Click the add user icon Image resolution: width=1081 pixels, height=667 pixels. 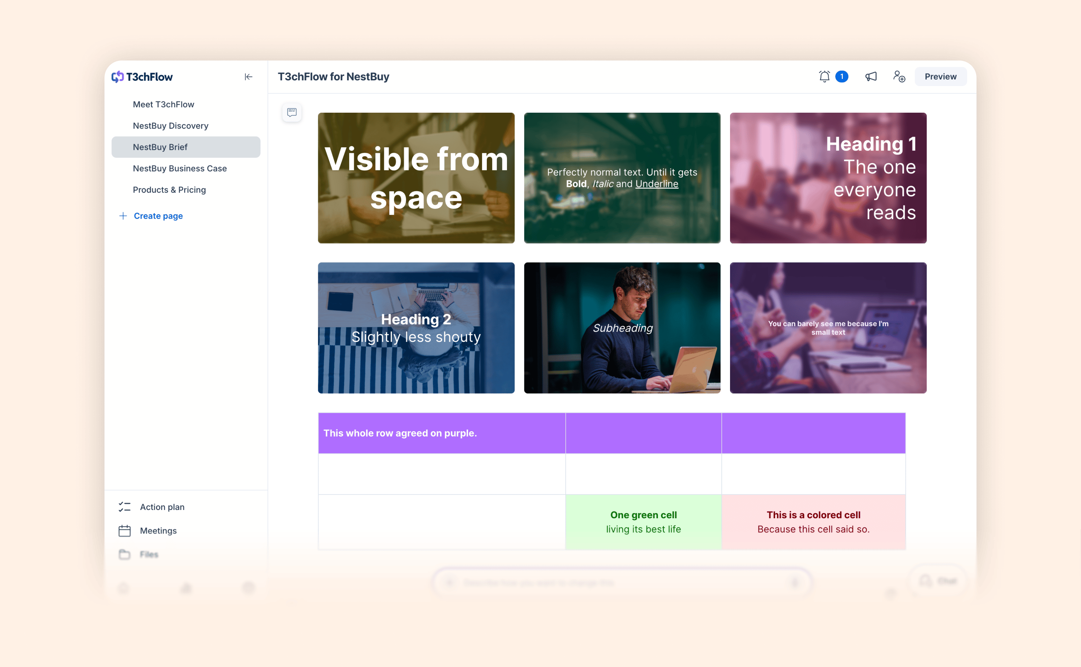coord(899,77)
